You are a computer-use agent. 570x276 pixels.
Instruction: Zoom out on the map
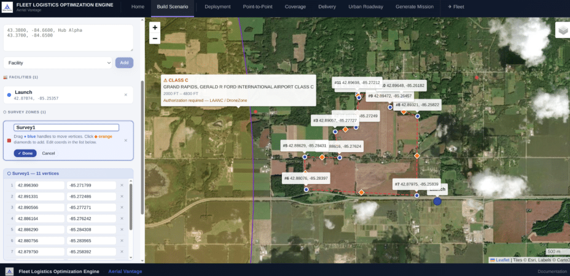click(155, 39)
